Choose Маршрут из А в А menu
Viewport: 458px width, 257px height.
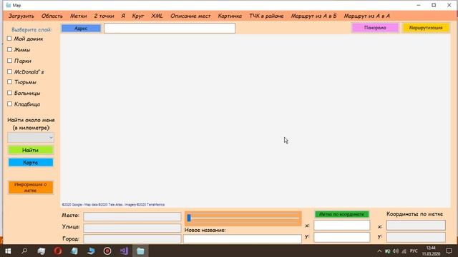coord(367,16)
